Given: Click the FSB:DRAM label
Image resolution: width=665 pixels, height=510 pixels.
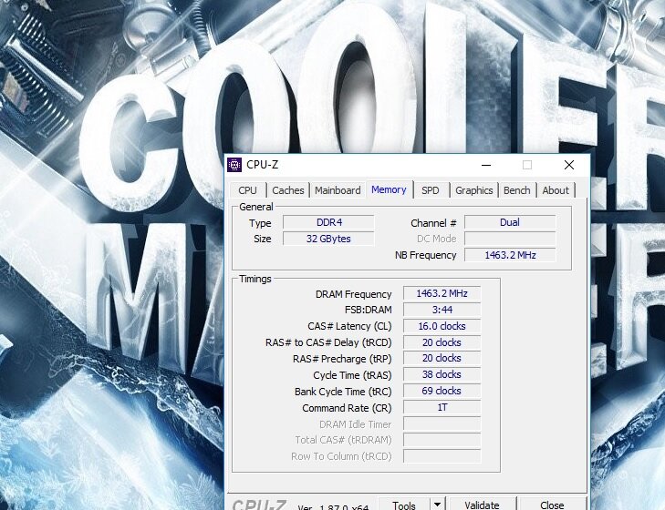Looking at the screenshot, I should click(x=369, y=310).
